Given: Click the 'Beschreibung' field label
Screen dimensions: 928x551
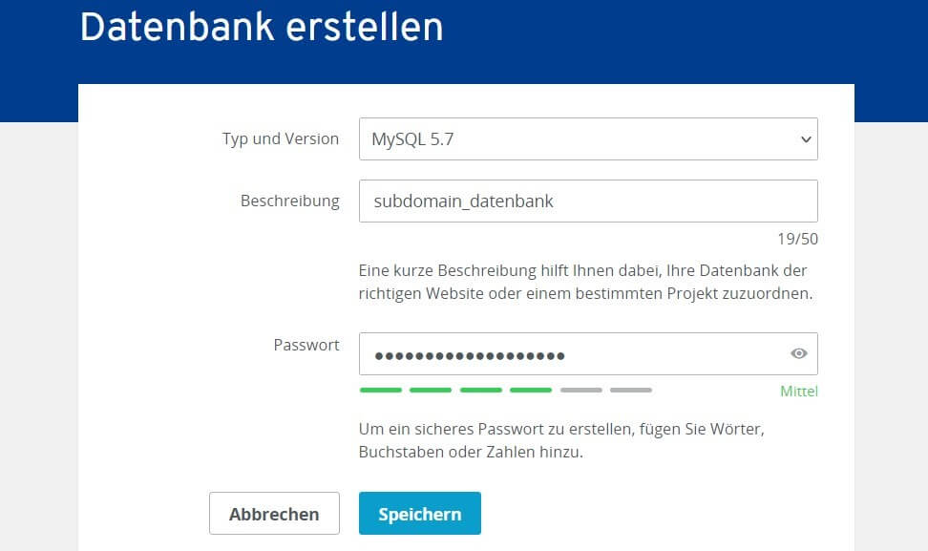Looking at the screenshot, I should point(290,201).
